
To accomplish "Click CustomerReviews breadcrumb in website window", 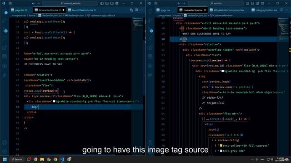I will coord(221,15).
